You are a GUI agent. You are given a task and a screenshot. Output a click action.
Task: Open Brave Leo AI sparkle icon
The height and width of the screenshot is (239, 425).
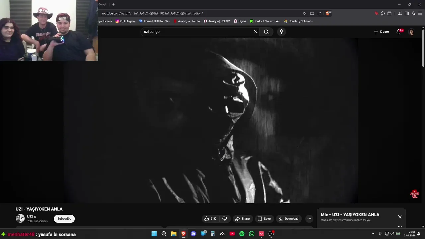[413, 13]
